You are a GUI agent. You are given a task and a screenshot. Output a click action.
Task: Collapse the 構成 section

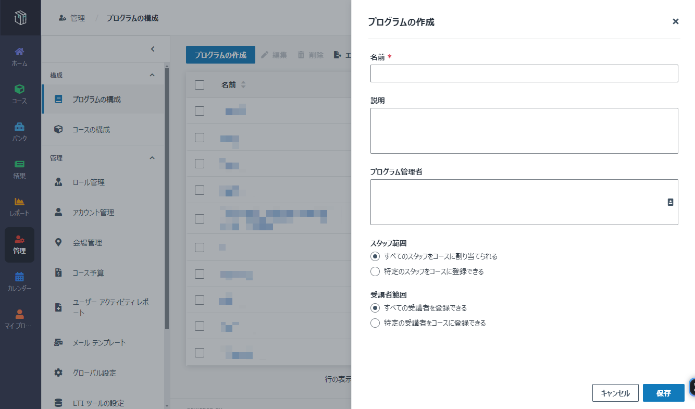(152, 75)
